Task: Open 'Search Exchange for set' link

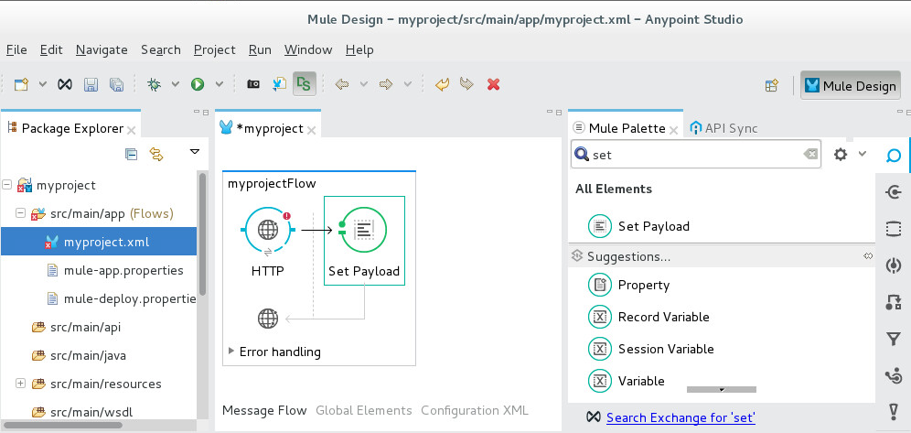Action: pyautogui.click(x=681, y=417)
